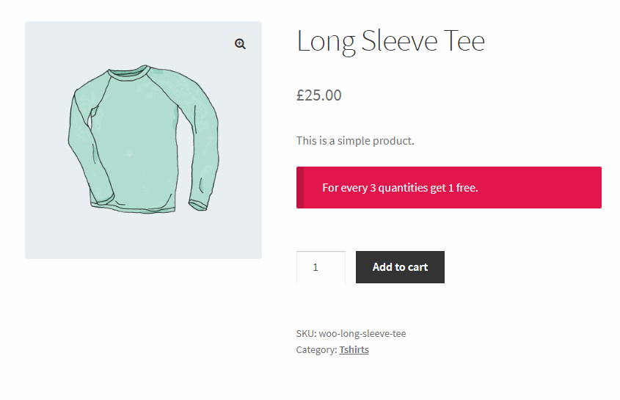The image size is (620, 400).
Task: Open the Tshirts category link
Action: tap(354, 350)
